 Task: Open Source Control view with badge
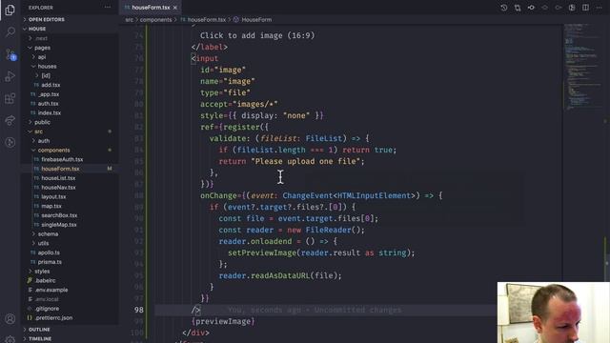[10, 54]
